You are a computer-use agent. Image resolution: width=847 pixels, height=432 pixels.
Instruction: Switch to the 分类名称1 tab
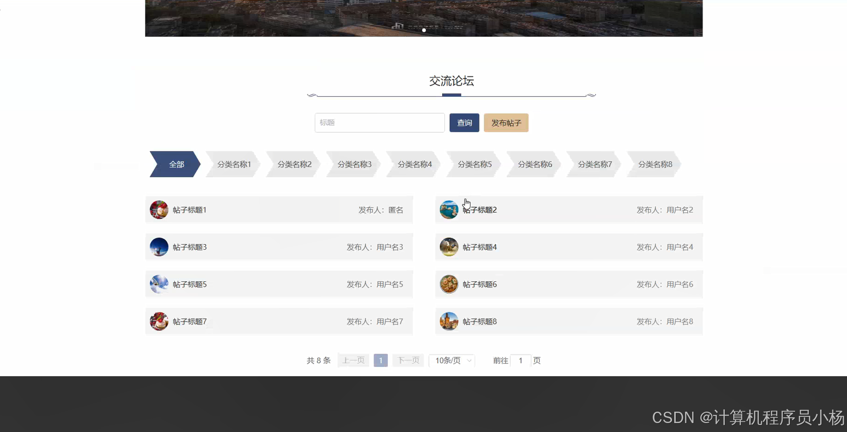point(234,164)
